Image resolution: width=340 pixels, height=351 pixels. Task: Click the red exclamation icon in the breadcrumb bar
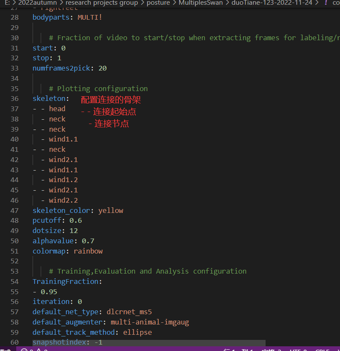click(325, 3)
